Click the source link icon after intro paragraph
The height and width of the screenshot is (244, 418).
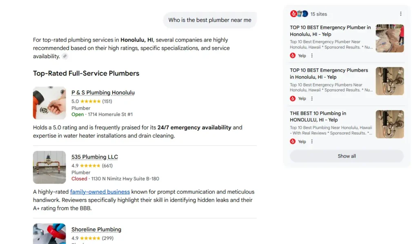[65, 57]
